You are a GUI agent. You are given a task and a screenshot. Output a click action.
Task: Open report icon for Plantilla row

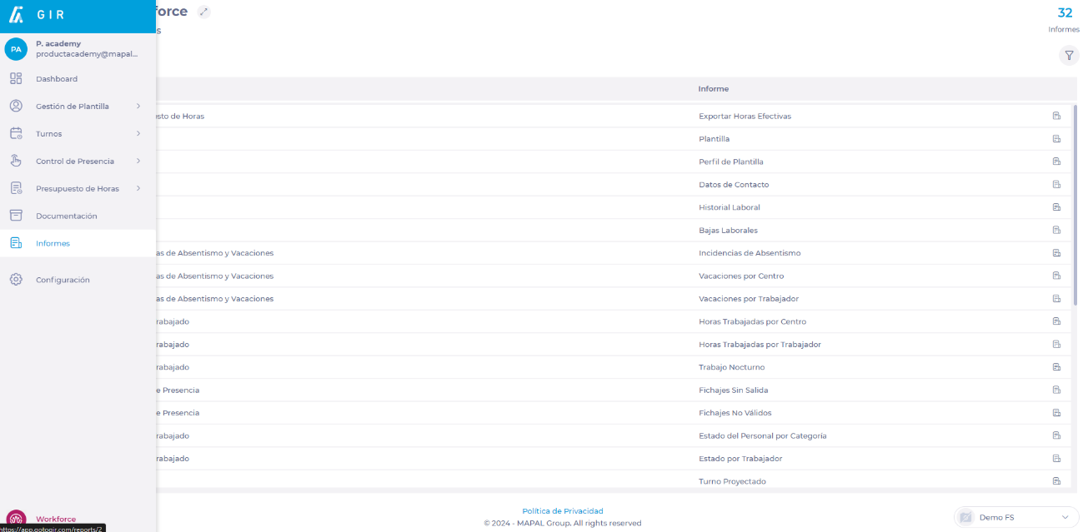[x=1056, y=139]
